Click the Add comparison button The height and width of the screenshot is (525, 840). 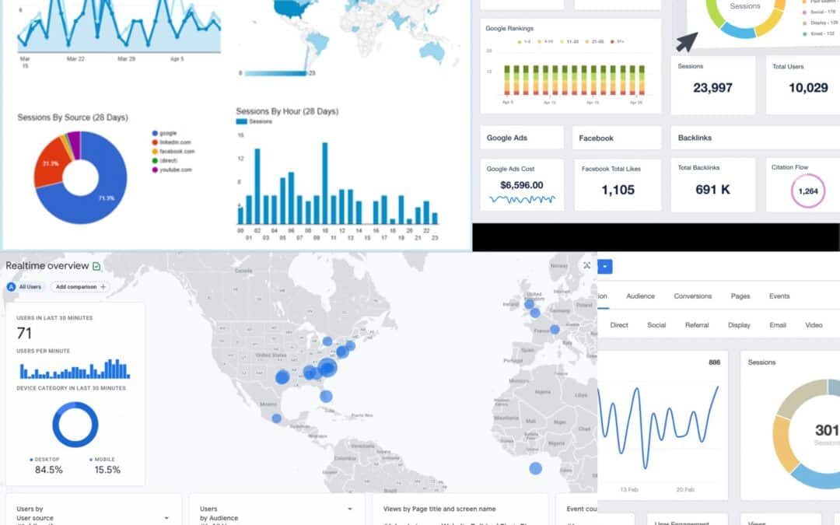(80, 287)
